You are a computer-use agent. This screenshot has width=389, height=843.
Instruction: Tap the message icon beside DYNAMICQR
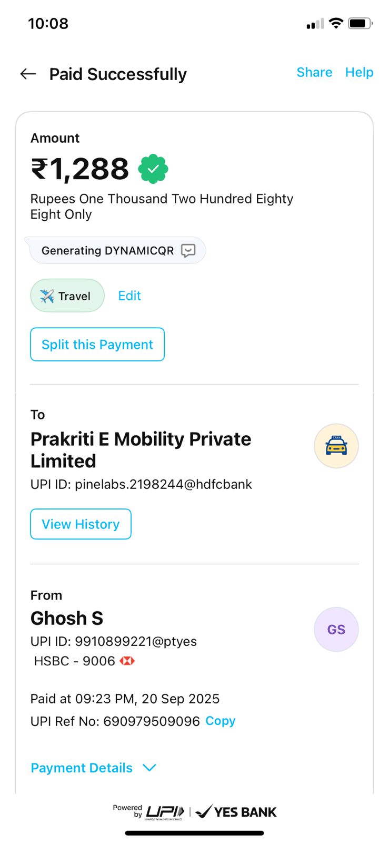point(188,250)
